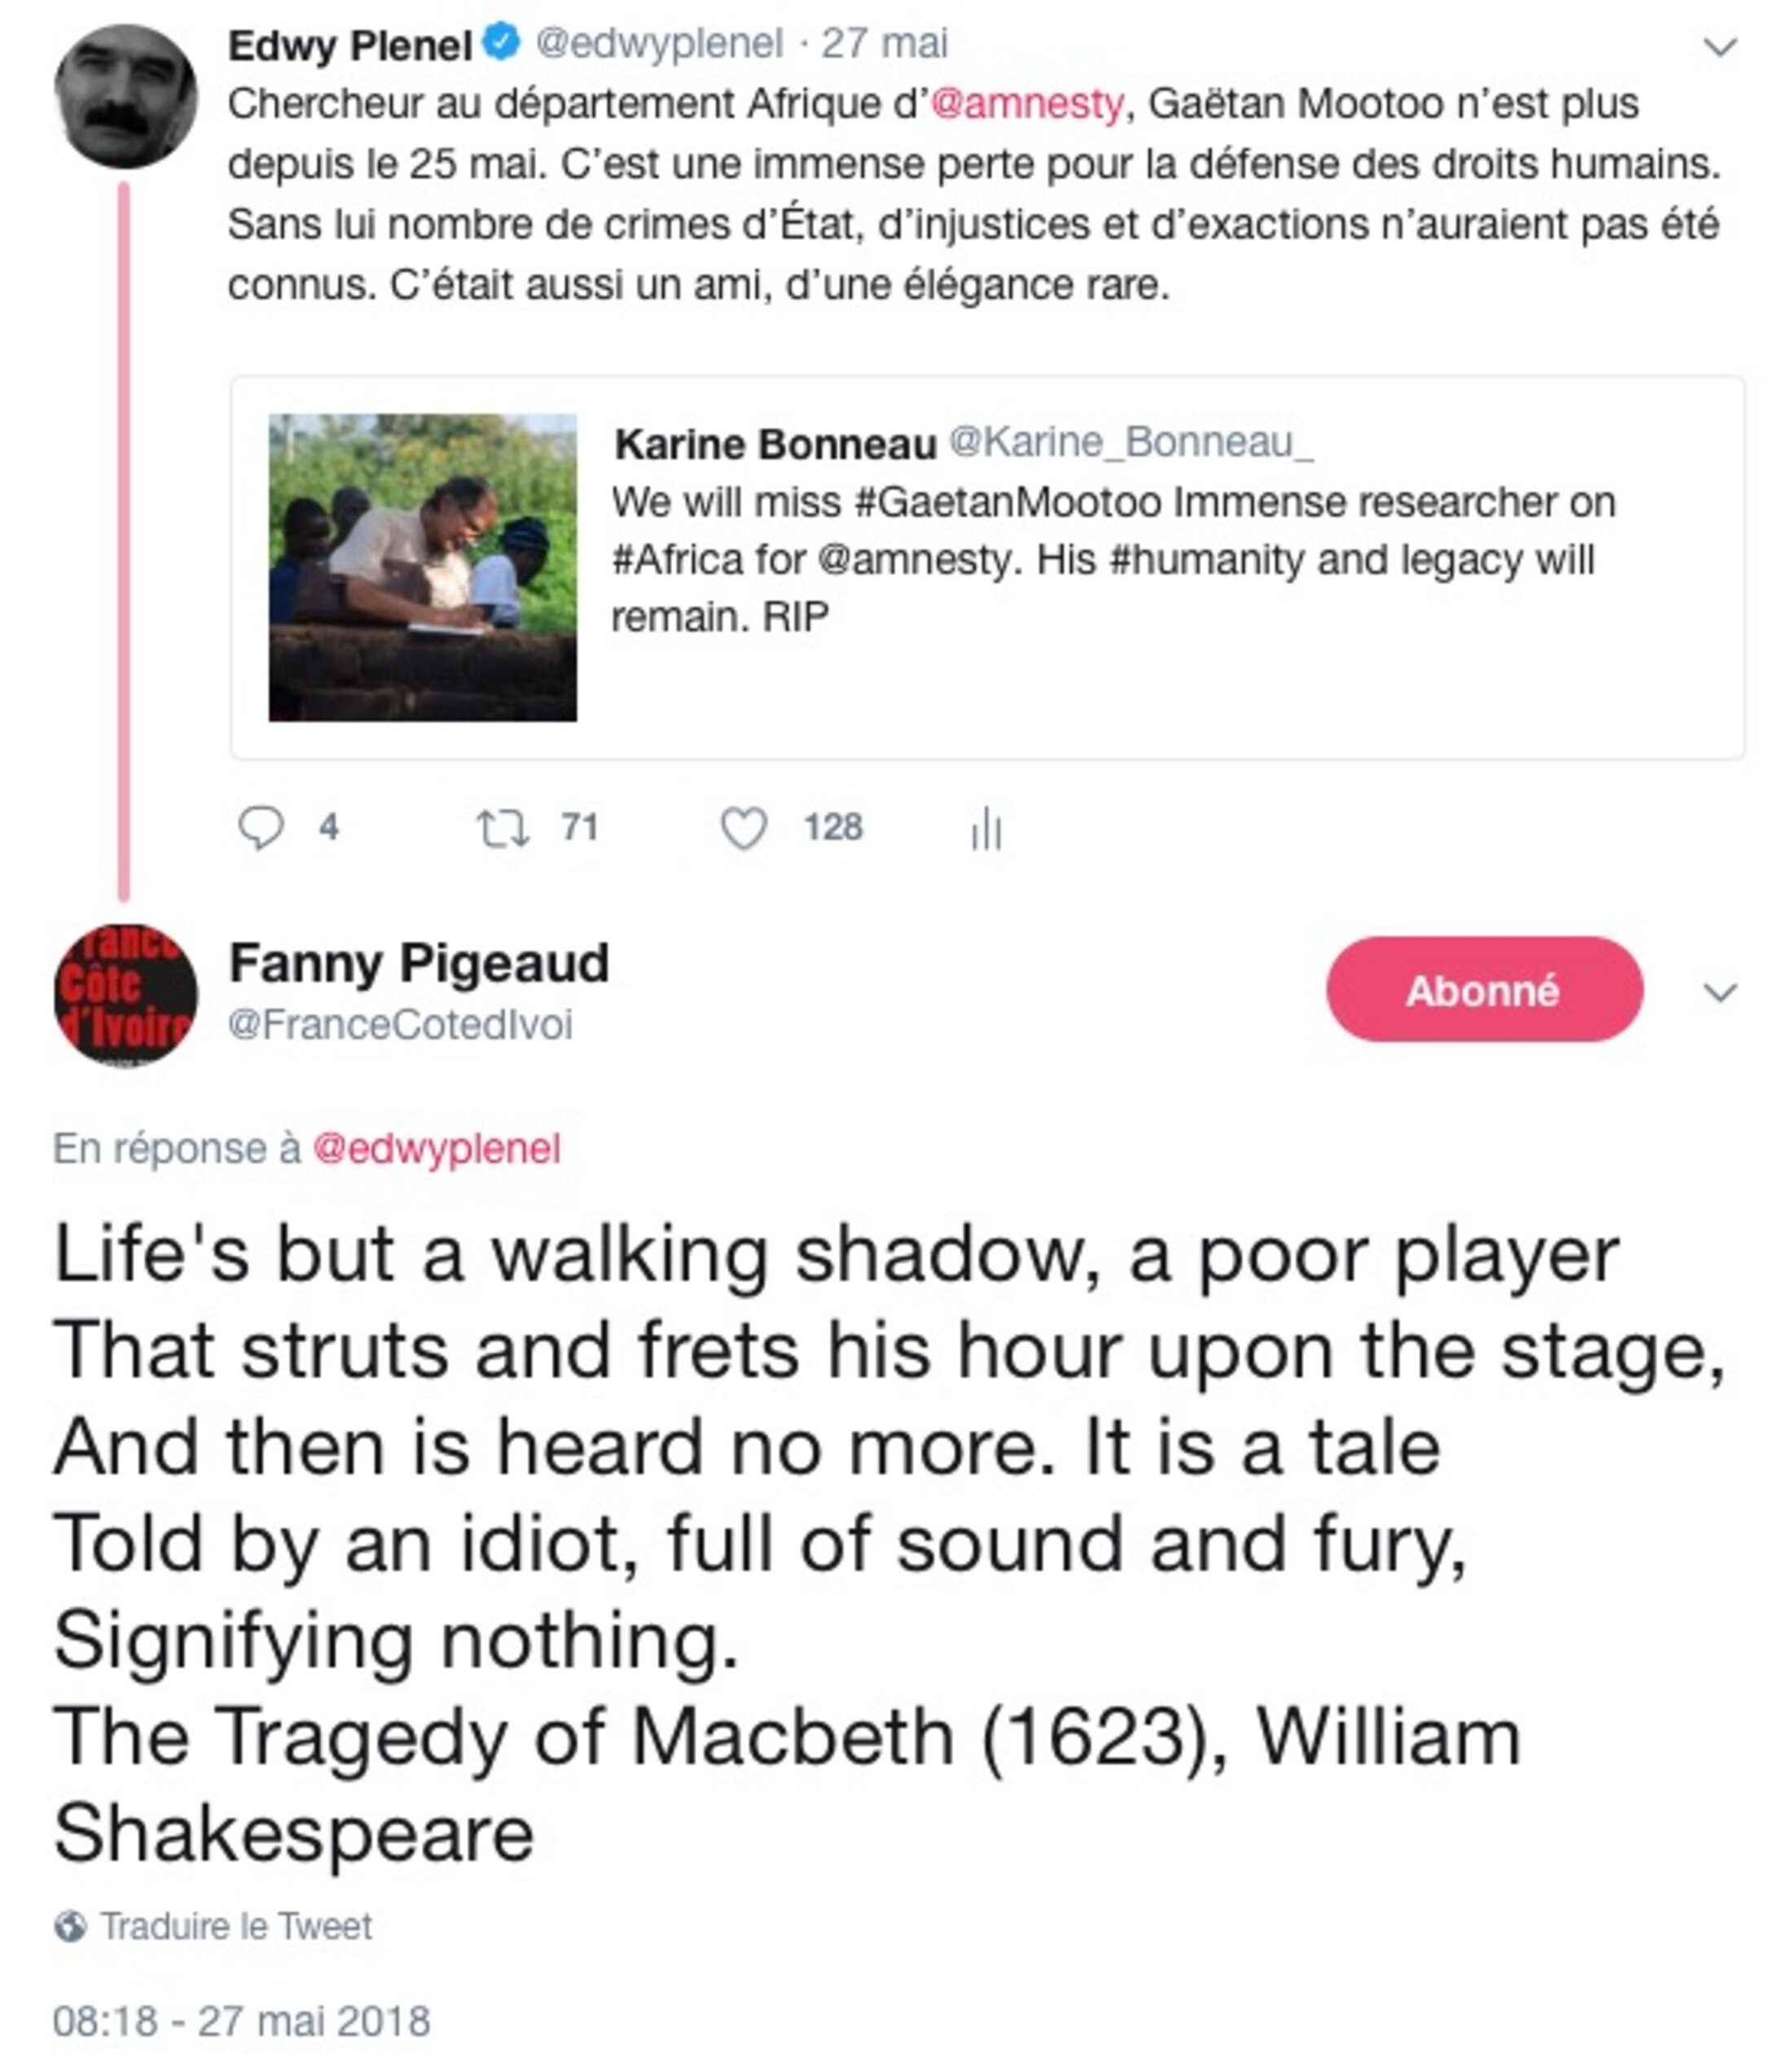Click the reply speech bubble icon
Screen dimensions: 1792x2054
(x=261, y=828)
